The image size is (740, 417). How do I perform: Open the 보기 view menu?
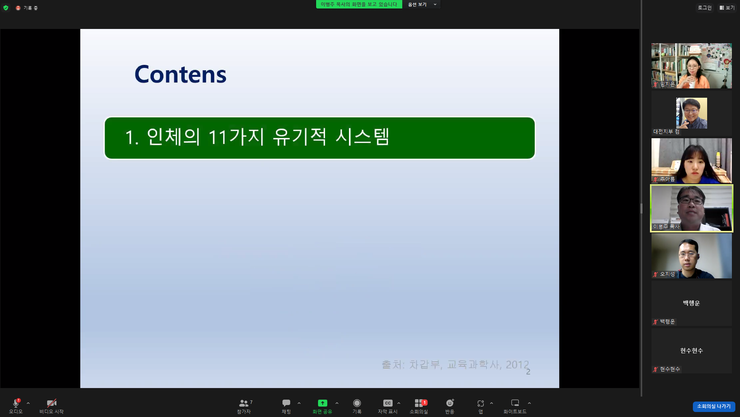[x=728, y=7]
